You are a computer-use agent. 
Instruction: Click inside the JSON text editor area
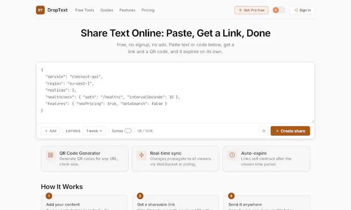pyautogui.click(x=175, y=93)
